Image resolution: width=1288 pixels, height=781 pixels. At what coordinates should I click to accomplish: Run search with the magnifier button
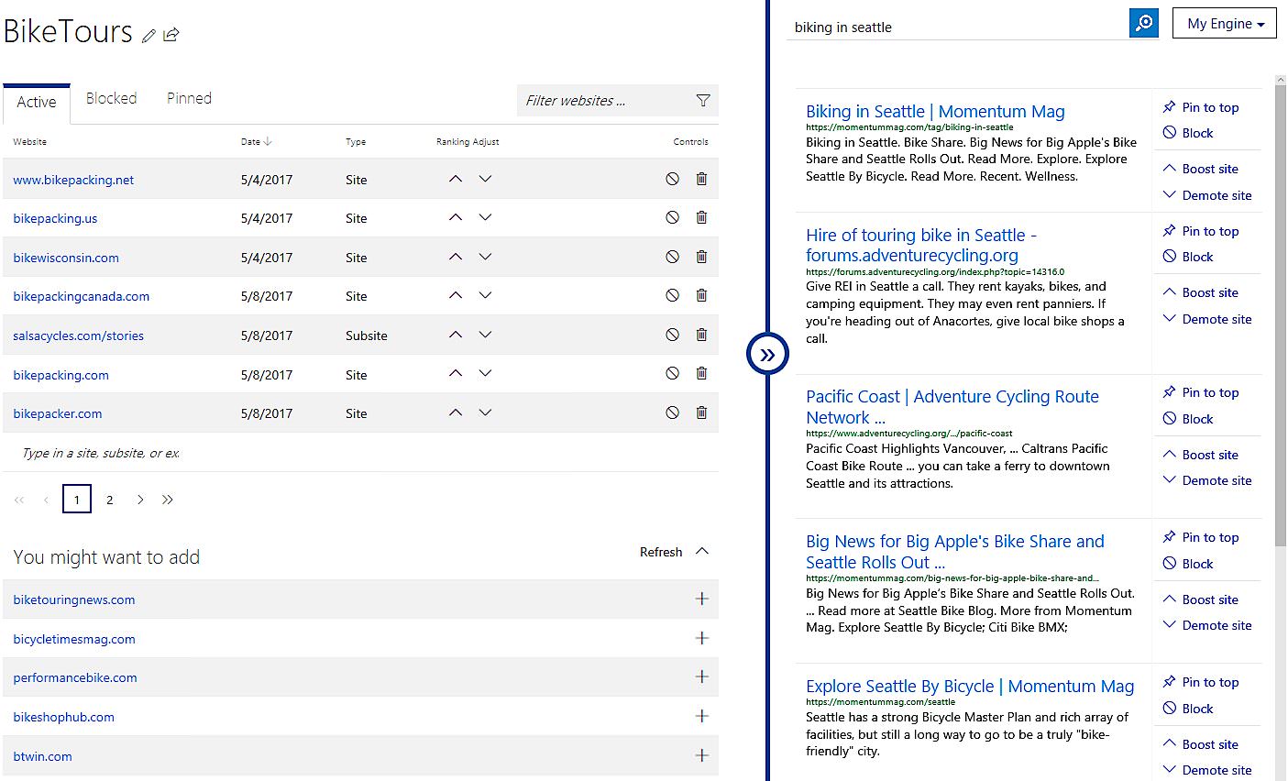[1144, 24]
